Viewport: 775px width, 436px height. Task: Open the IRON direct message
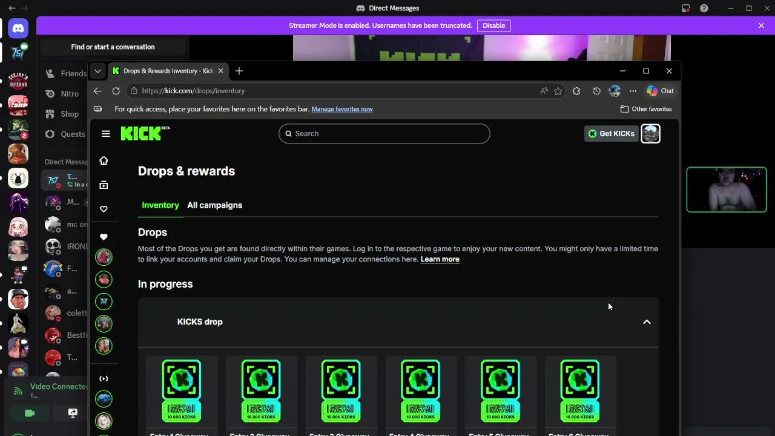click(x=65, y=246)
